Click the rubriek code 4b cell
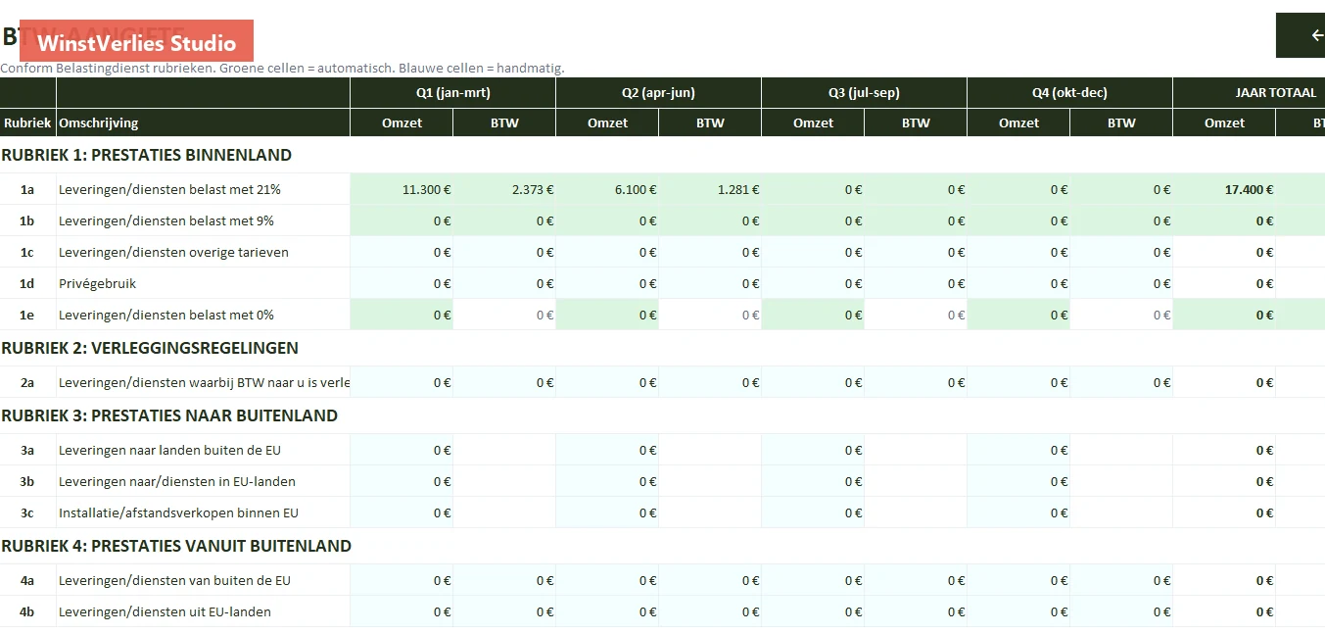Image resolution: width=1325 pixels, height=634 pixels. [x=27, y=611]
